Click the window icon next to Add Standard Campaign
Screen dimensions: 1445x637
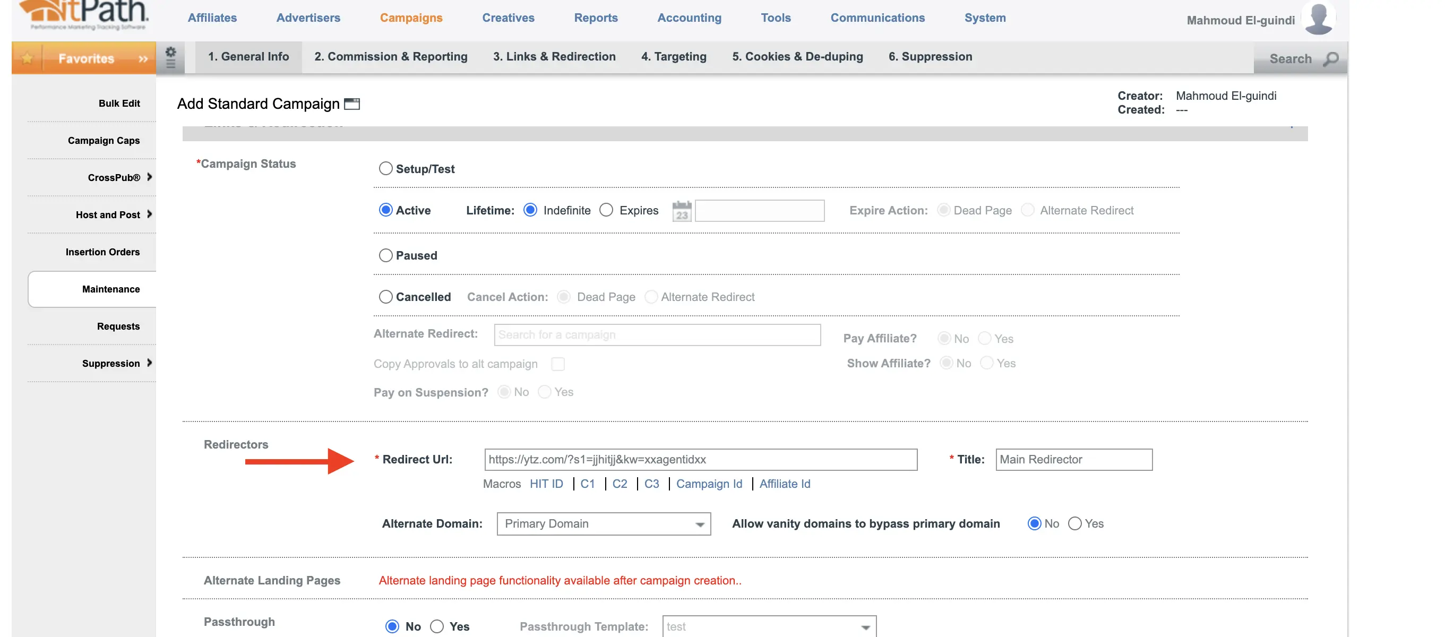(352, 104)
